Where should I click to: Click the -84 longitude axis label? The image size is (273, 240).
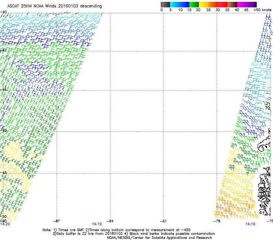(x=110, y=221)
